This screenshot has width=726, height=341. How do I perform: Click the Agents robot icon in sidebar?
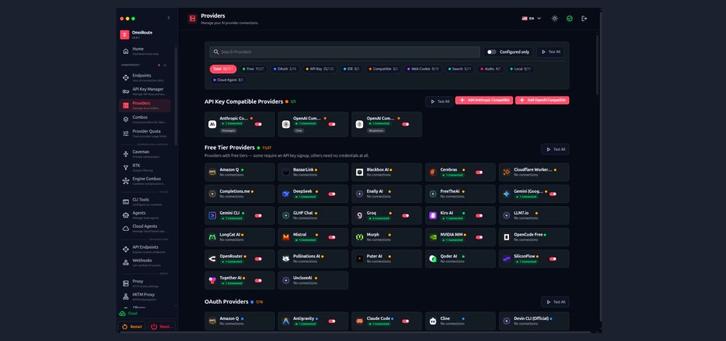coord(126,215)
